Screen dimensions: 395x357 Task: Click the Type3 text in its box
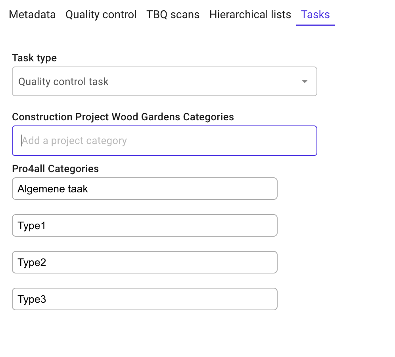(x=32, y=299)
